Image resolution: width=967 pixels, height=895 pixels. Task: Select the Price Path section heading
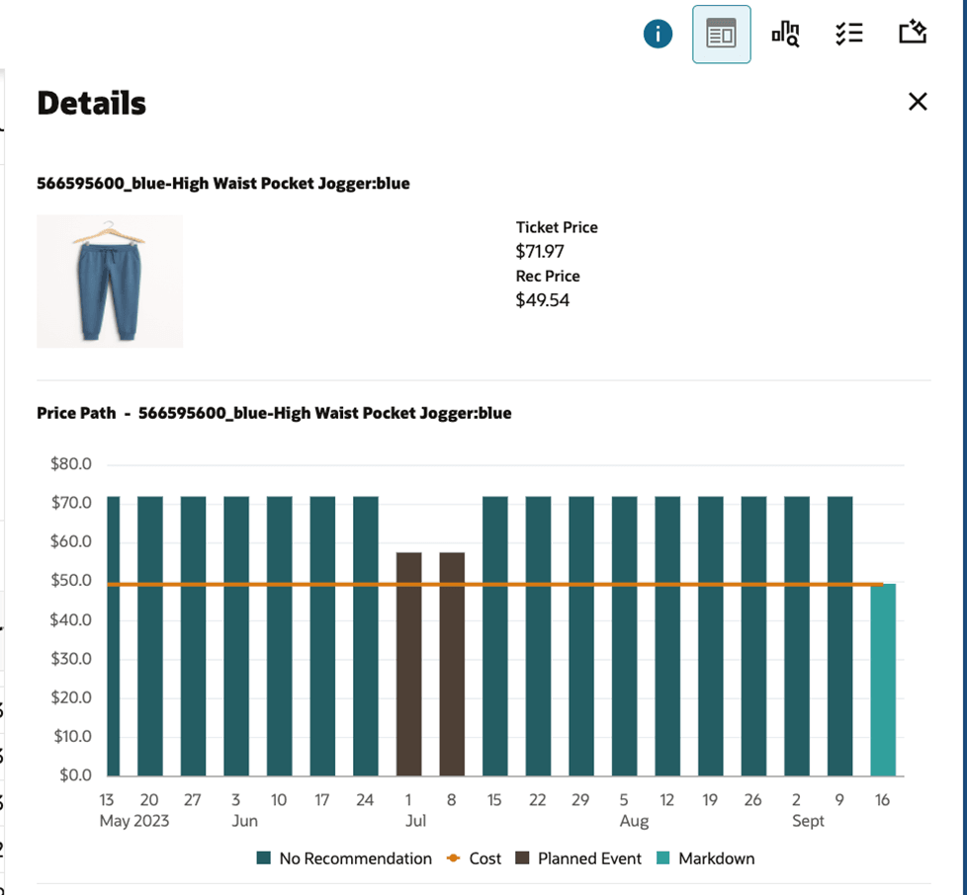77,413
